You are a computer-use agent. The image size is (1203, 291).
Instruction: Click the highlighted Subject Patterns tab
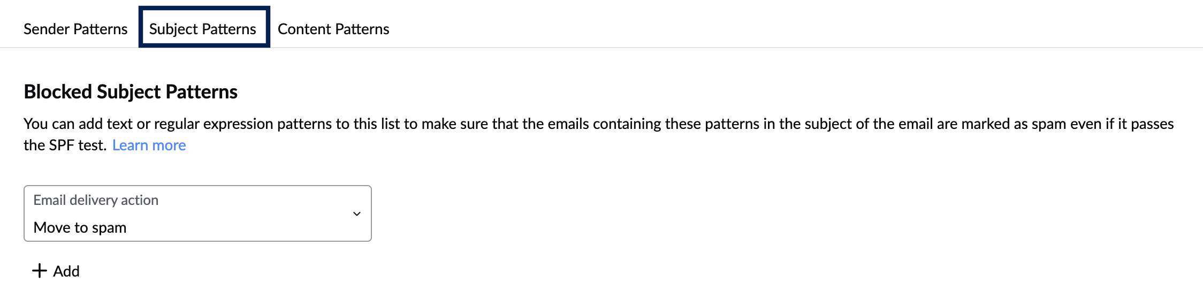[x=203, y=29]
